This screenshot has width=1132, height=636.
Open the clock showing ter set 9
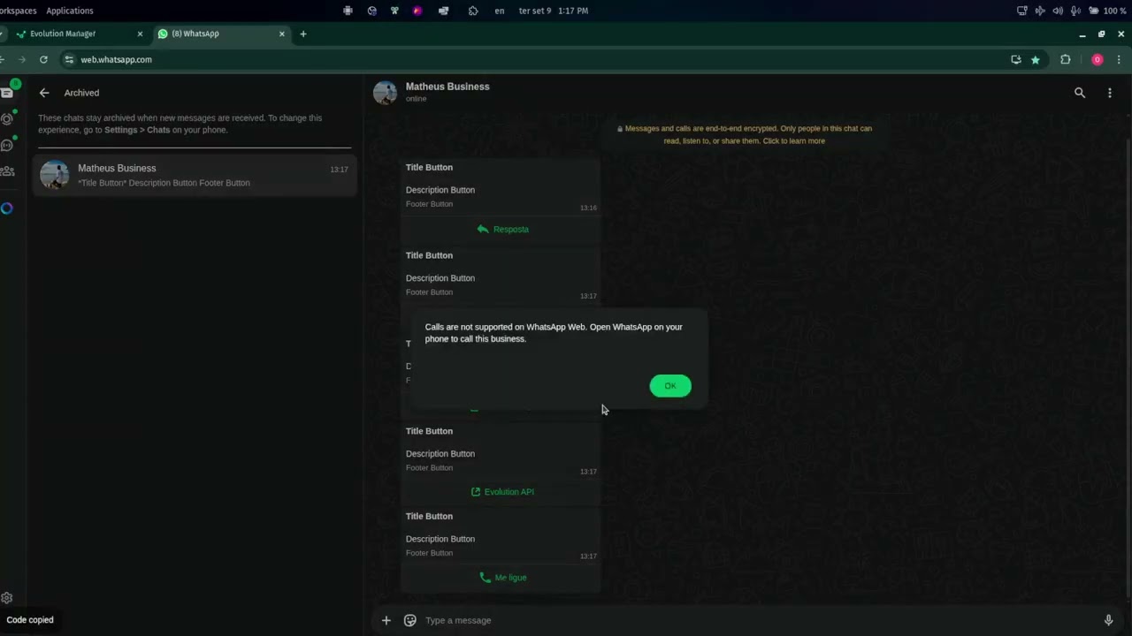(554, 11)
